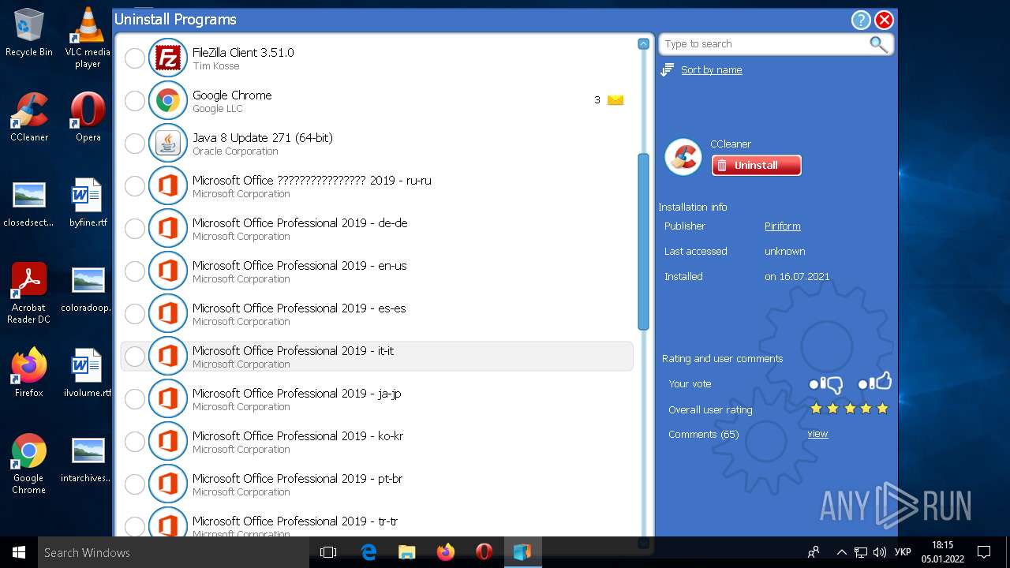
Task: Open help with the question mark icon
Action: point(861,21)
